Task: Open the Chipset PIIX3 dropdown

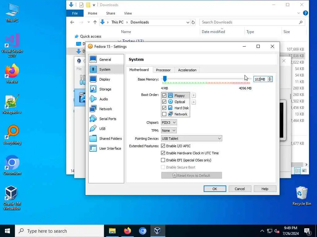Action: [169, 122]
